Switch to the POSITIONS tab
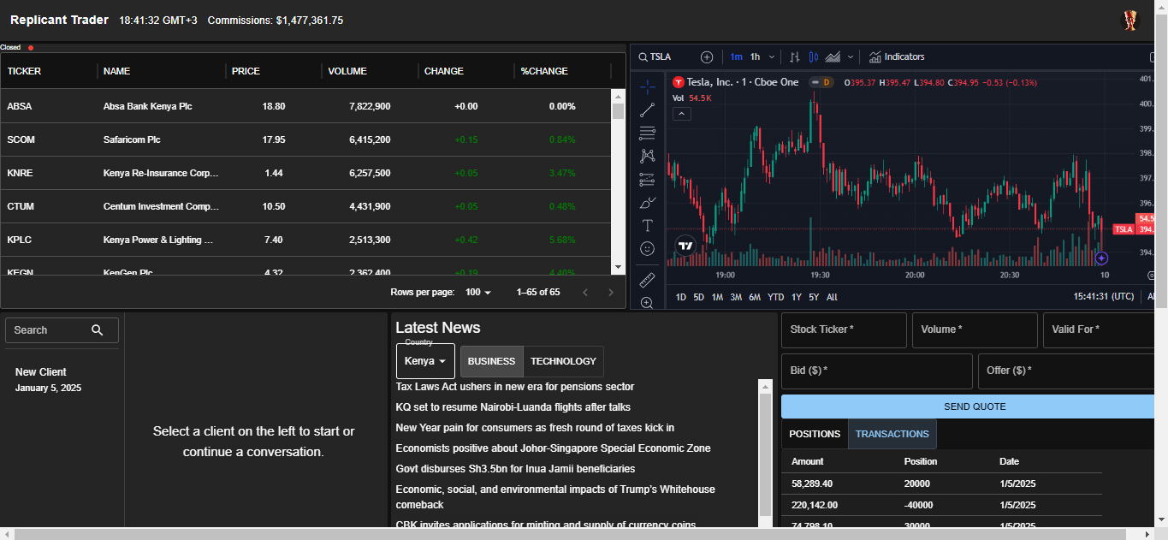Image resolution: width=1168 pixels, height=540 pixels. pyautogui.click(x=815, y=434)
